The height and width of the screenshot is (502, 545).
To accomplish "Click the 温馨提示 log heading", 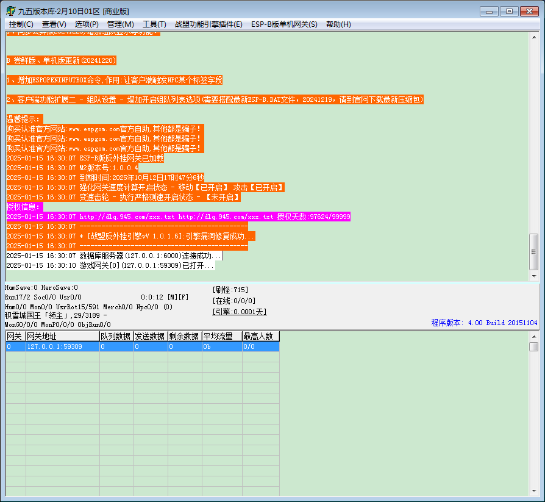I will (24, 120).
